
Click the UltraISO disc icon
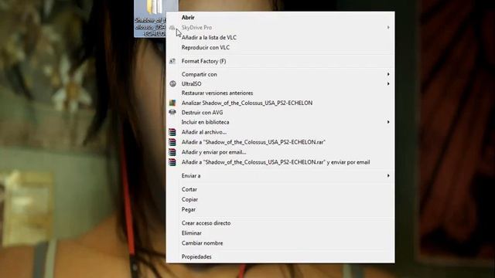tap(172, 84)
